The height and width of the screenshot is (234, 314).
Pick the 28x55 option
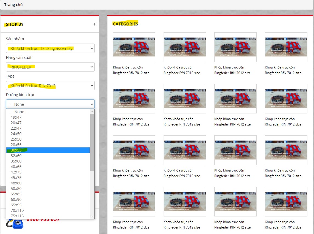click(x=48, y=145)
